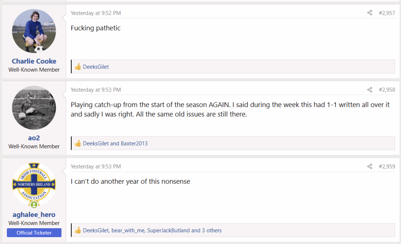Open post number #2,959 permalink

tap(387, 167)
